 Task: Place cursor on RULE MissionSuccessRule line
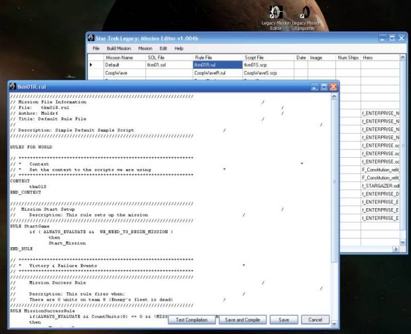[x=42, y=311]
